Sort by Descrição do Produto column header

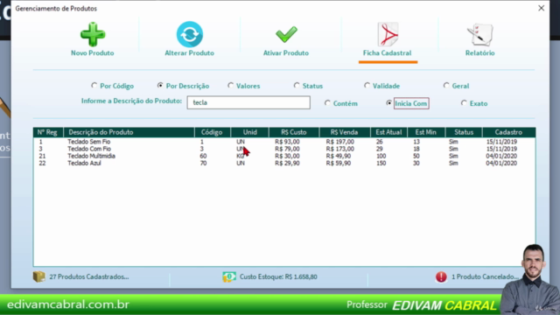point(129,132)
